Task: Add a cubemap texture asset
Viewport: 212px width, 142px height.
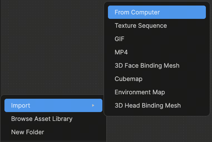Action: [x=129, y=79]
